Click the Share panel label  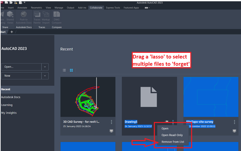click(x=5, y=27)
